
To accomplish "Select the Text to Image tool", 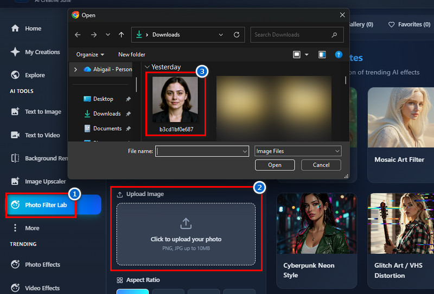I will click(x=36, y=112).
